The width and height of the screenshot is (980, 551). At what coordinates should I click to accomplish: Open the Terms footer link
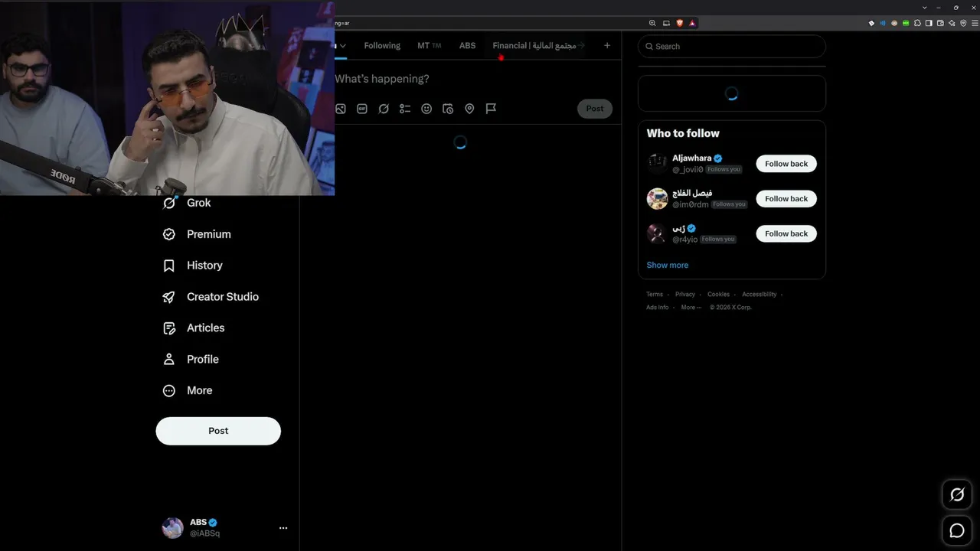pos(655,295)
